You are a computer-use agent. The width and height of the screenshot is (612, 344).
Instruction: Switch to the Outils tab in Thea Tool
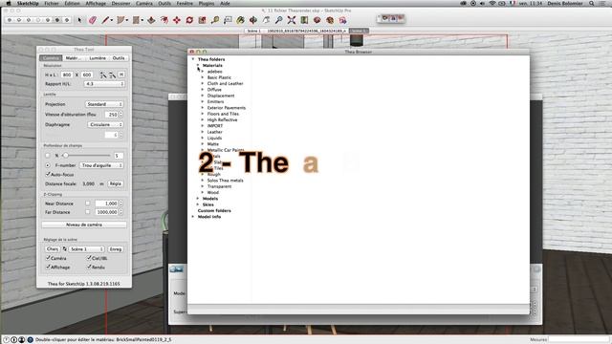point(119,58)
